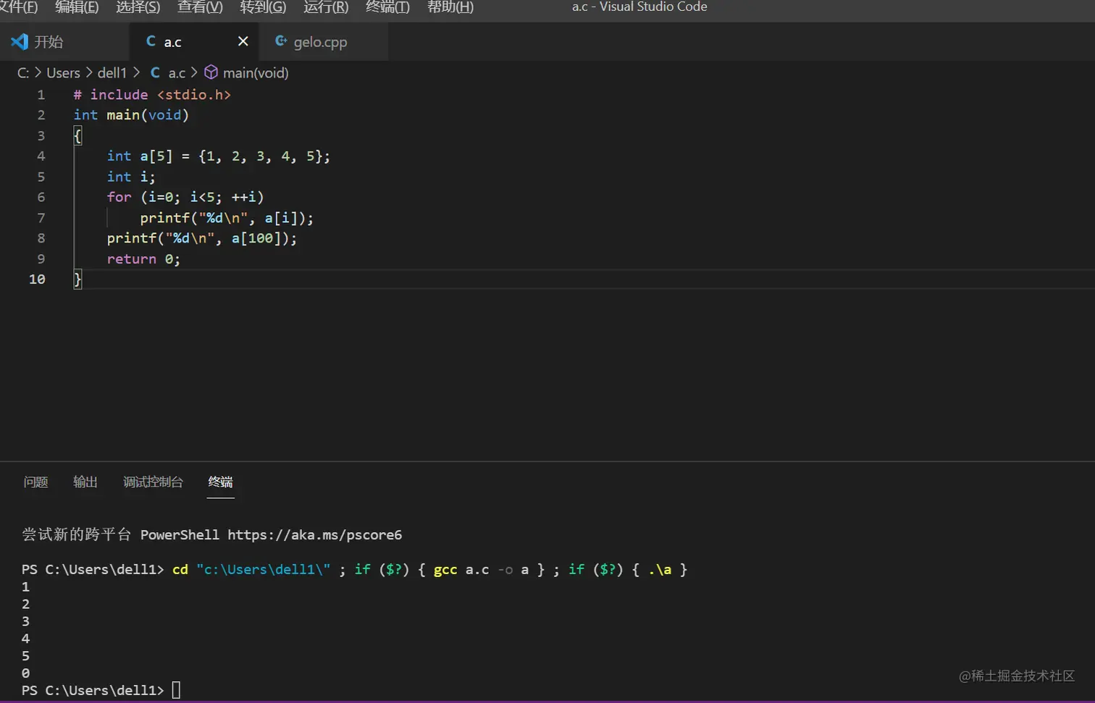This screenshot has width=1095, height=703.
Task: Open the 编辑(E) menu
Action: 77,7
